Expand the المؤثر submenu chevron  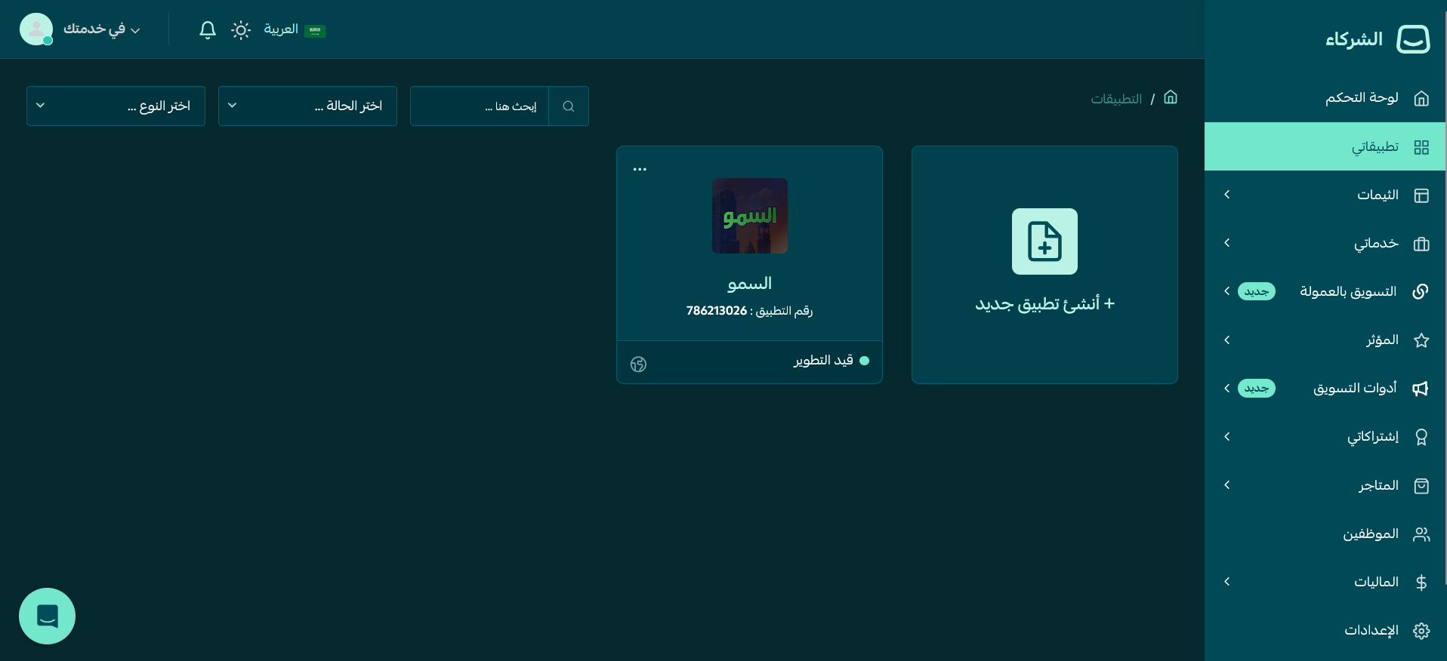tap(1227, 340)
